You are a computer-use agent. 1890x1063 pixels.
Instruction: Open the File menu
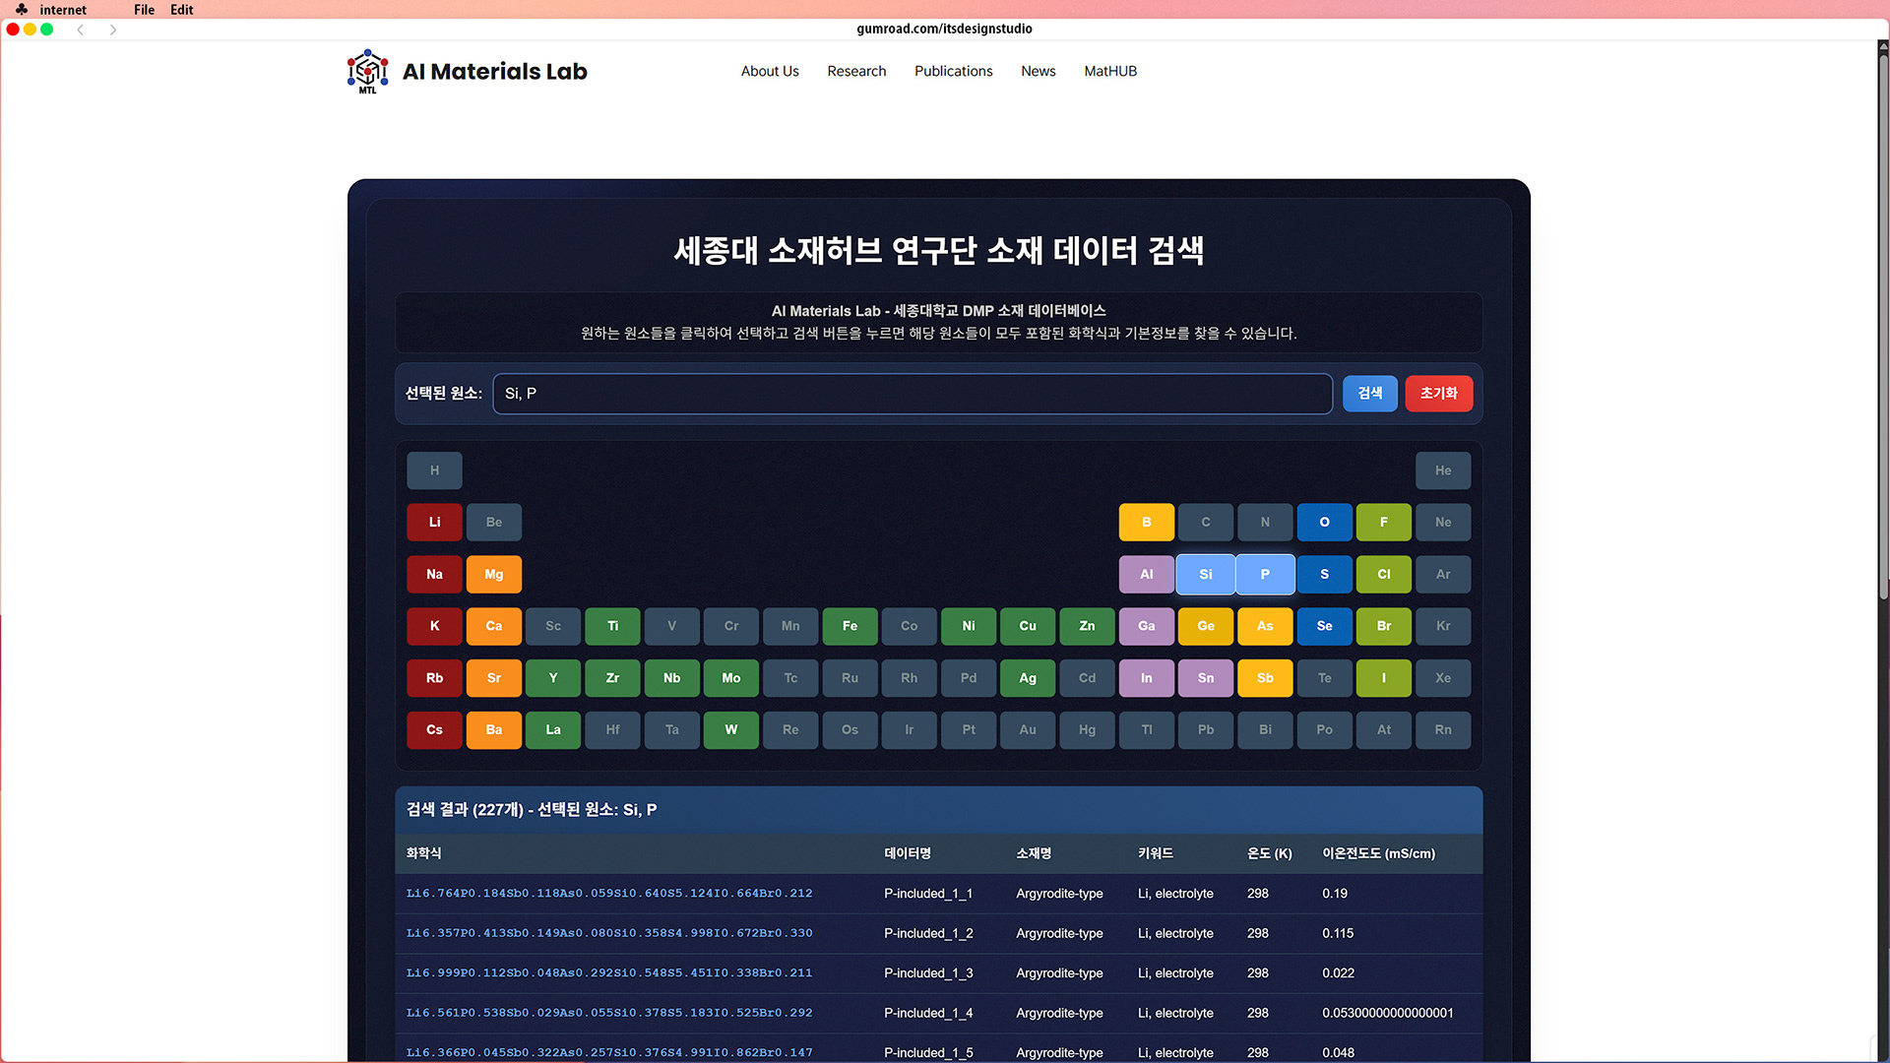[x=144, y=10]
